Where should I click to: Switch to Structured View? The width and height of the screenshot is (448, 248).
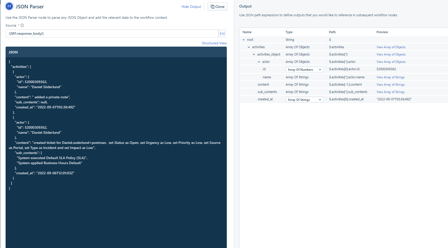[x=214, y=43]
